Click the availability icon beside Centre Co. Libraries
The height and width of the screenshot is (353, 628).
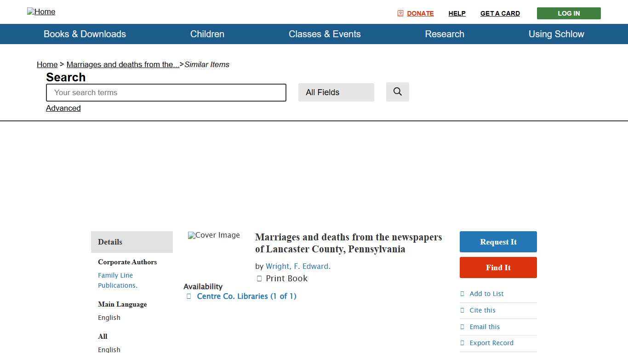click(188, 296)
